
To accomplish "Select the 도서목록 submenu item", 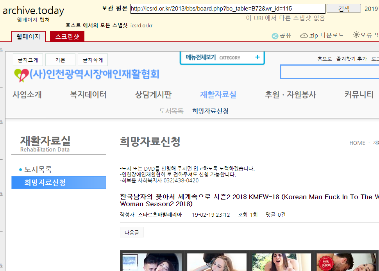I will pyautogui.click(x=171, y=111).
